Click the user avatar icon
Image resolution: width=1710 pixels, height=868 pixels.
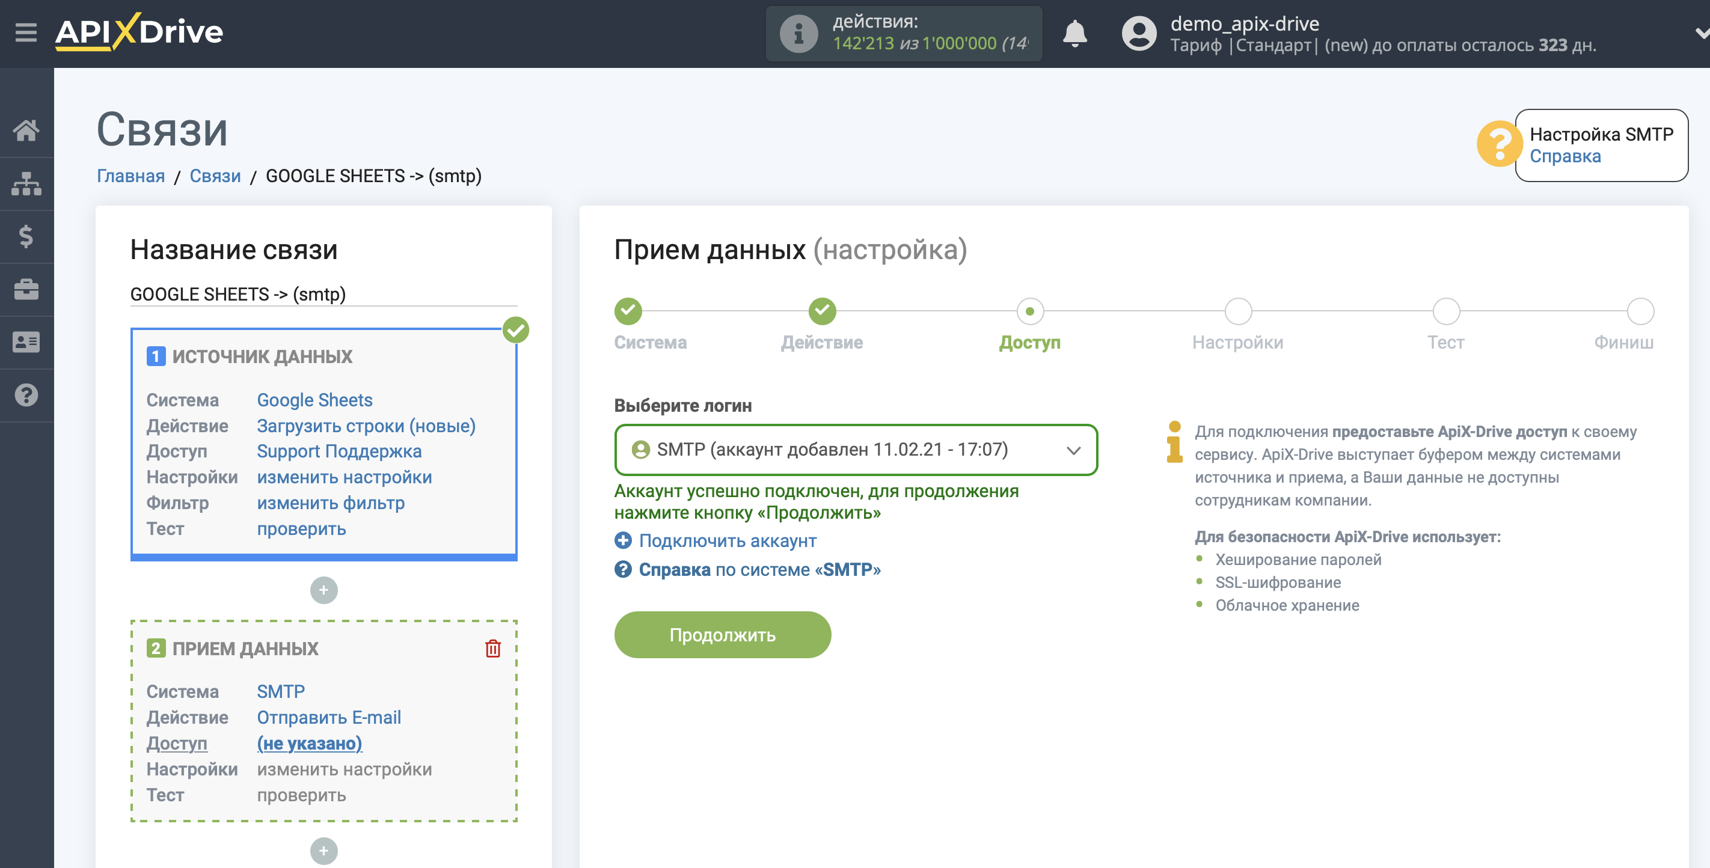click(x=1138, y=33)
